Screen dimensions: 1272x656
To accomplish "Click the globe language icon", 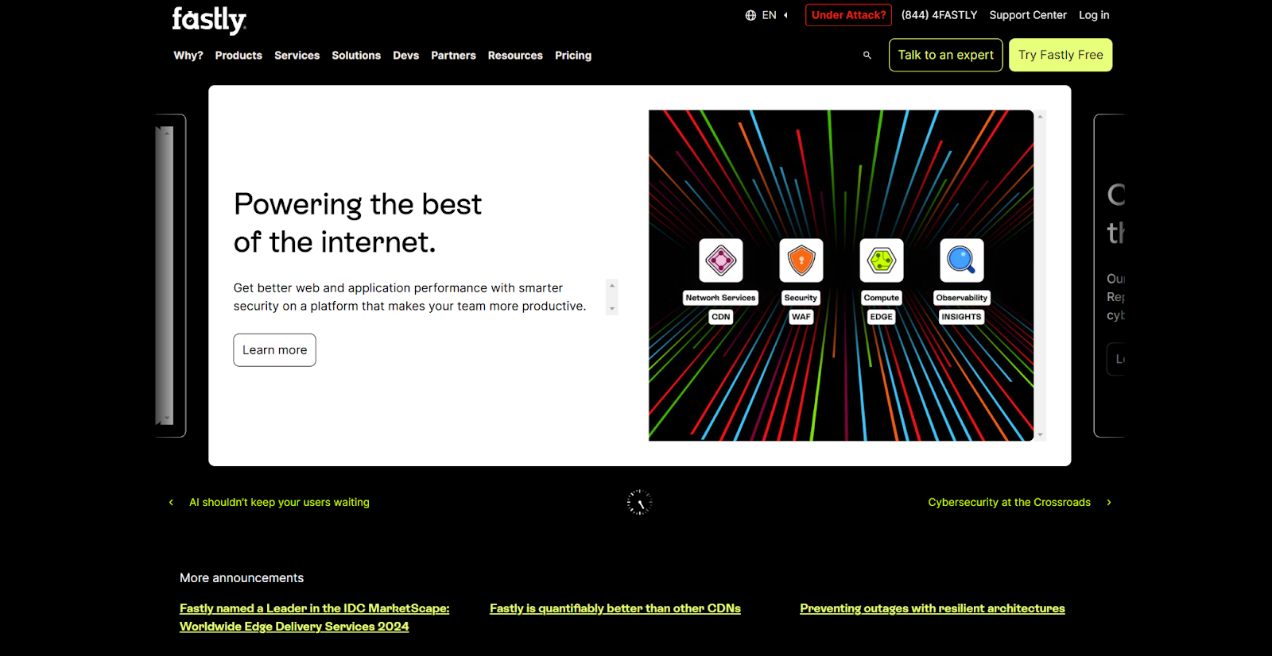I will 750,15.
